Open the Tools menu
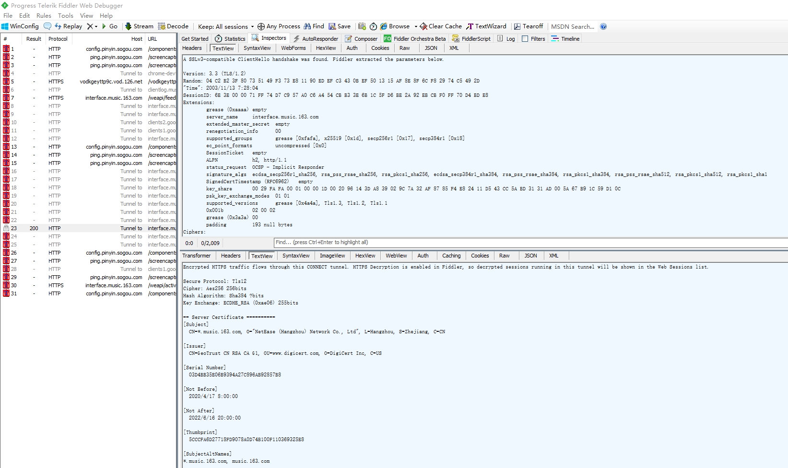The width and height of the screenshot is (788, 468). point(66,15)
